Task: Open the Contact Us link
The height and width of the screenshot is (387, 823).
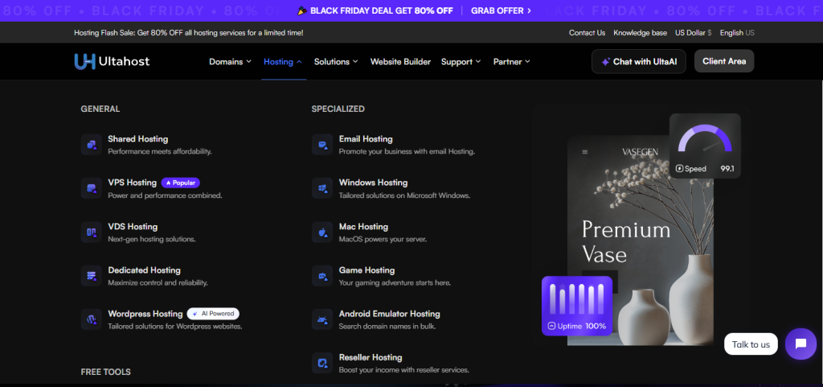Action: (587, 32)
